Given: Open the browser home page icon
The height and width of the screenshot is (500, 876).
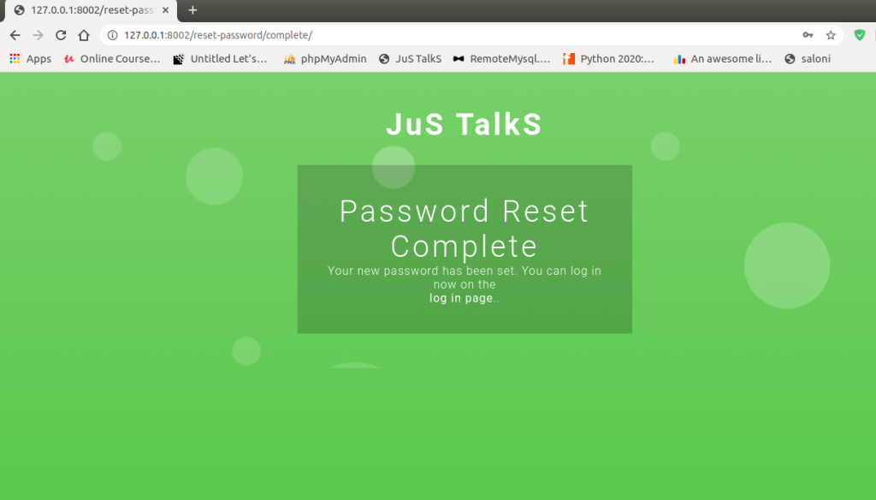Looking at the screenshot, I should tap(84, 36).
